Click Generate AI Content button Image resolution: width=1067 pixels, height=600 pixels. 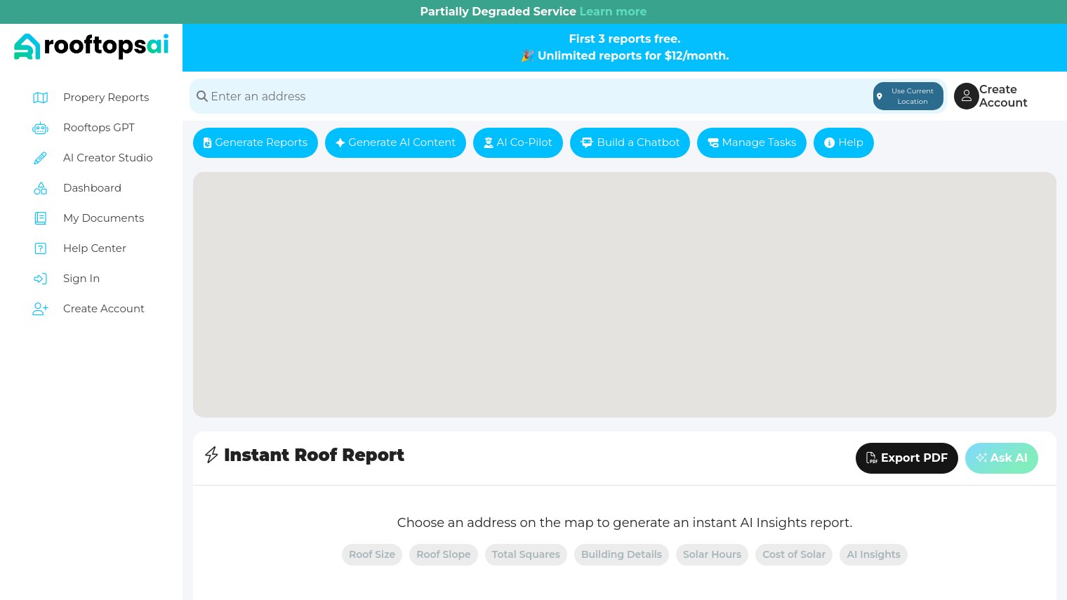coord(395,142)
